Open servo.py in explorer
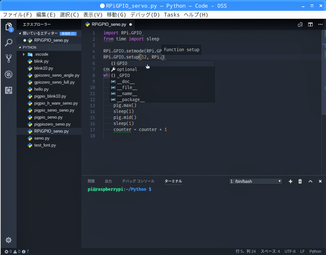The height and width of the screenshot is (255, 326). pos(49,138)
